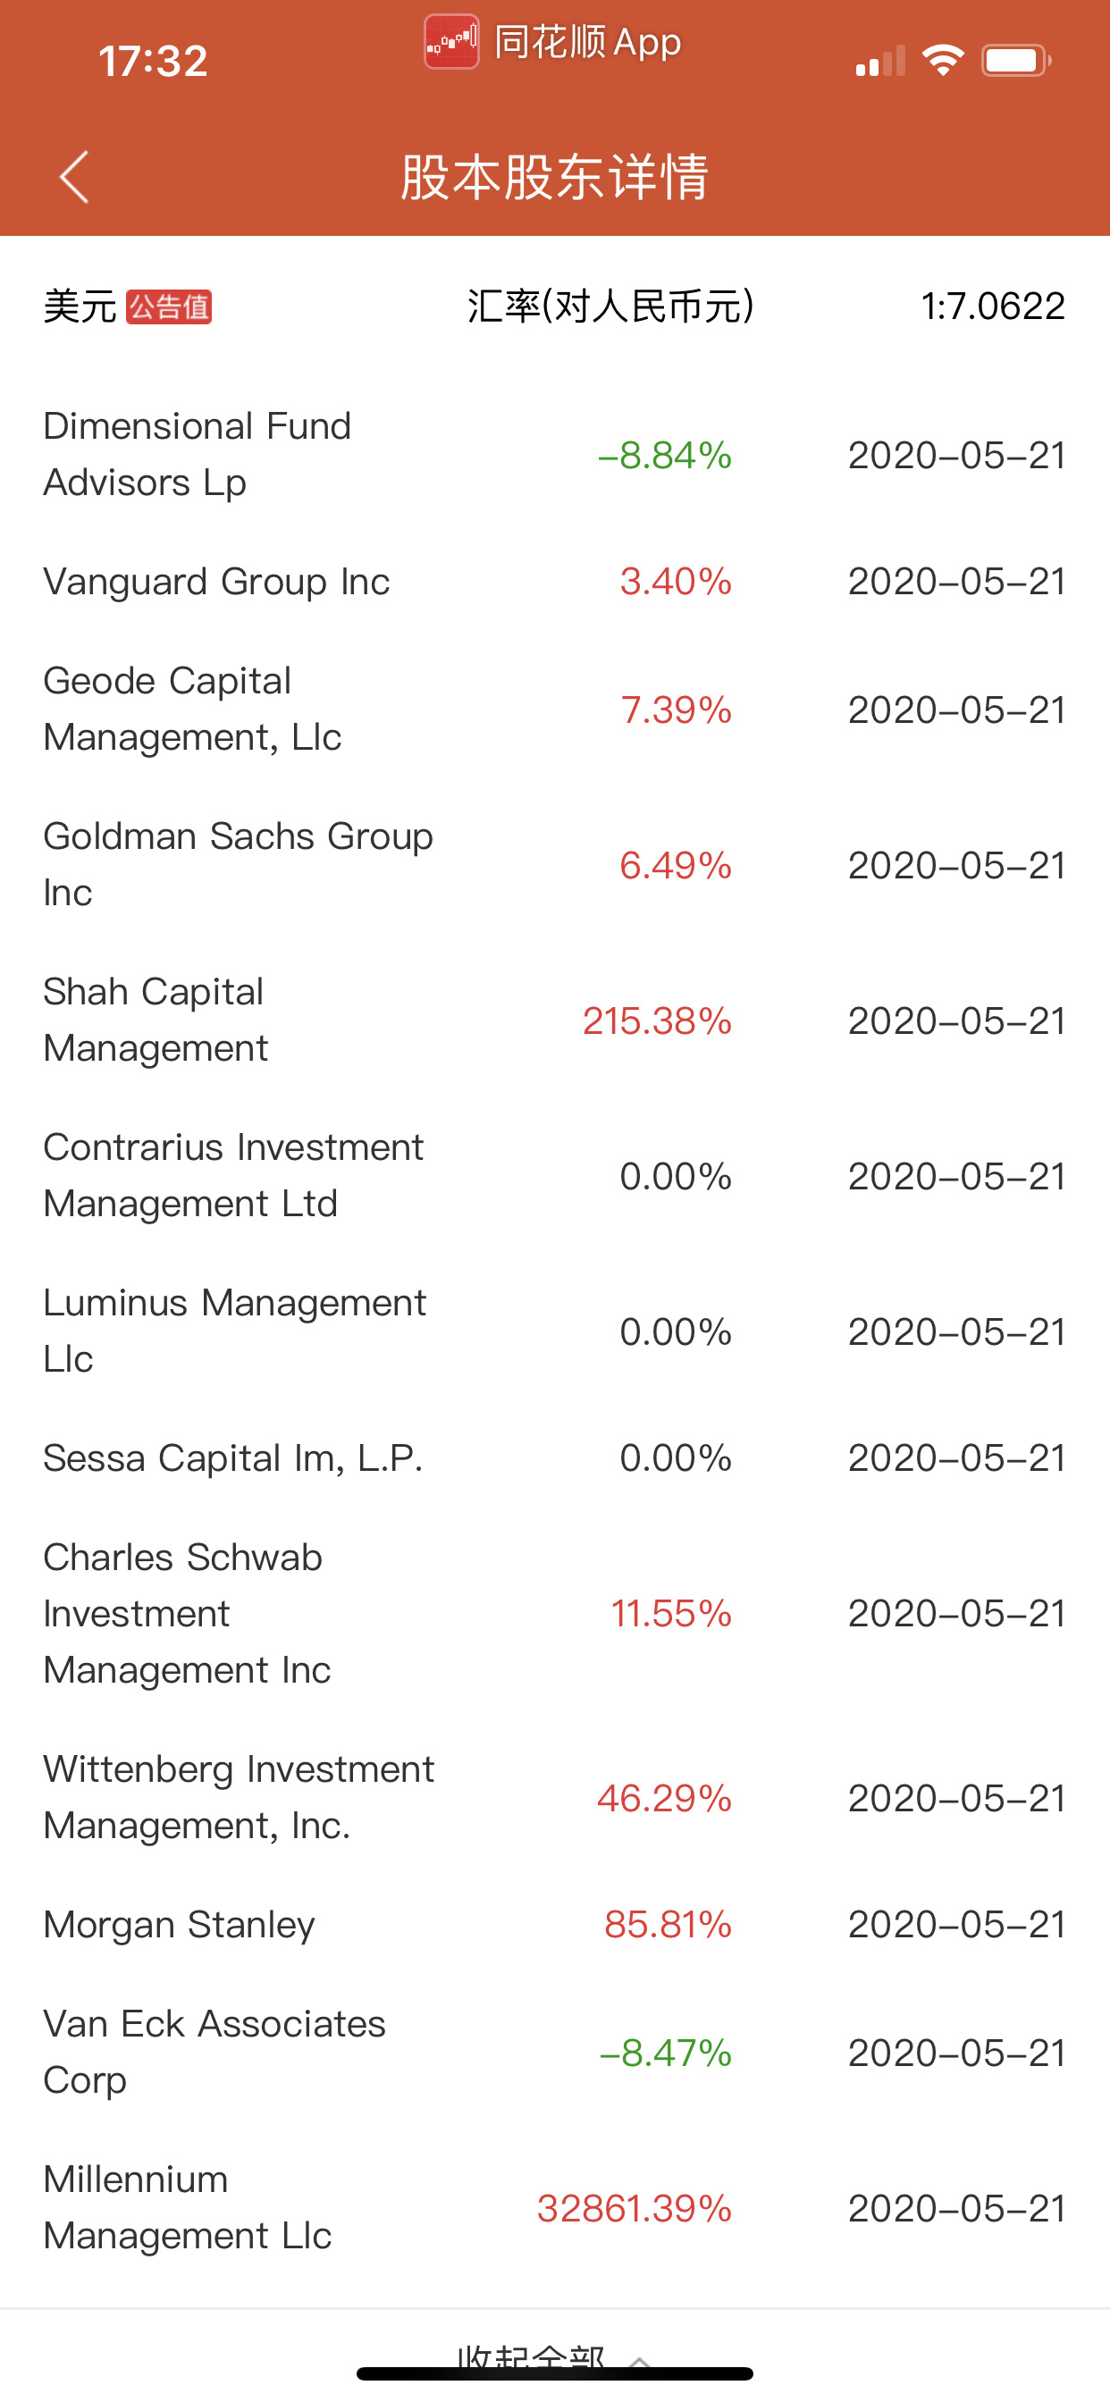
Task: Tap Shah Capital Management's 215.38% change
Action: click(x=657, y=1021)
